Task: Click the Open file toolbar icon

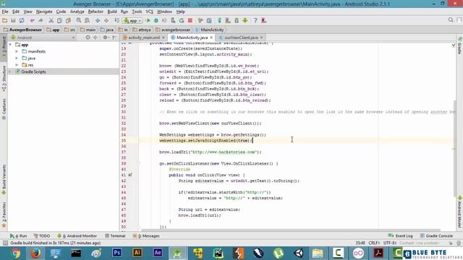Action: coord(5,20)
